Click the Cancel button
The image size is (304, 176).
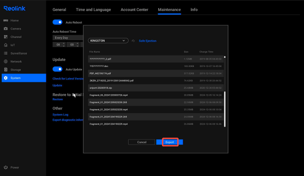tap(142, 142)
